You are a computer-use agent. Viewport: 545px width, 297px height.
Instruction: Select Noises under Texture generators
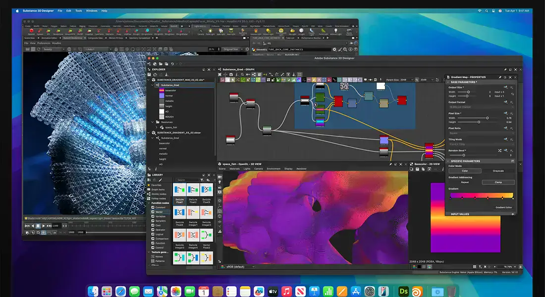point(159,257)
